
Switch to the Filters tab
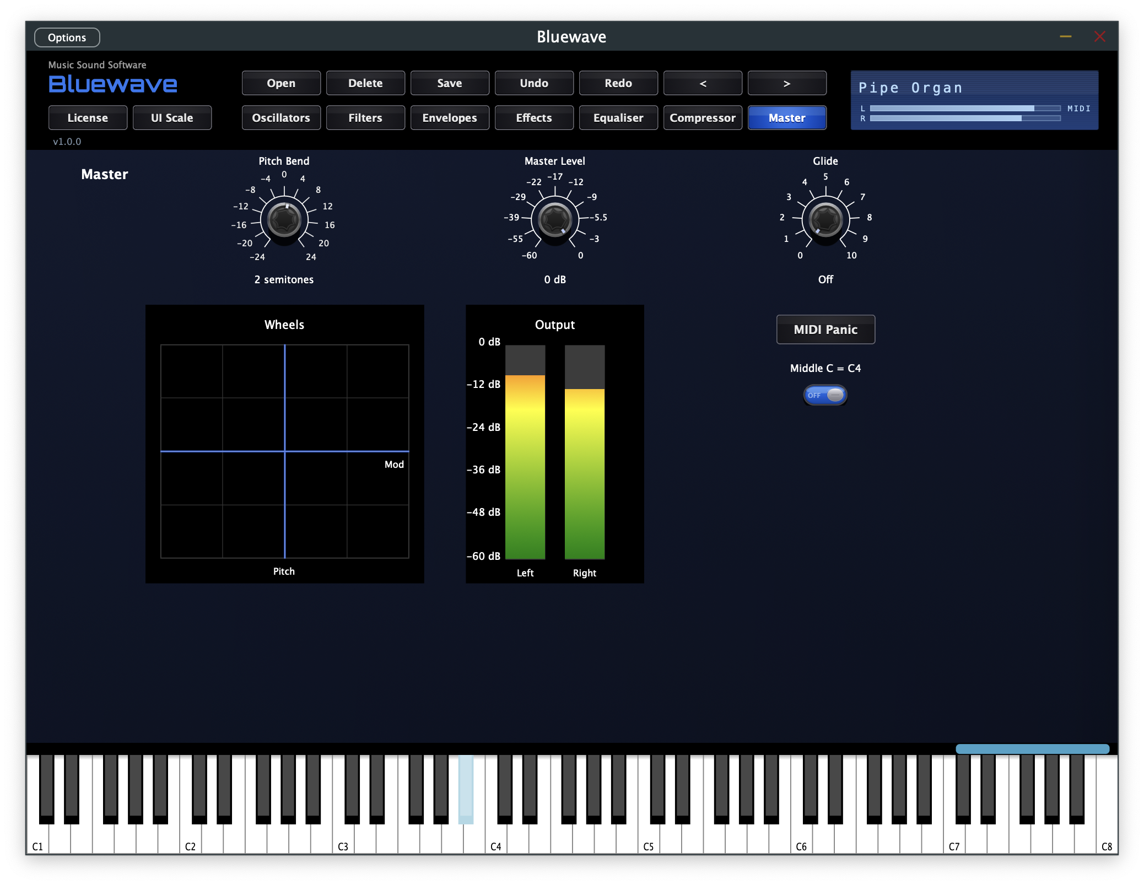pos(365,118)
